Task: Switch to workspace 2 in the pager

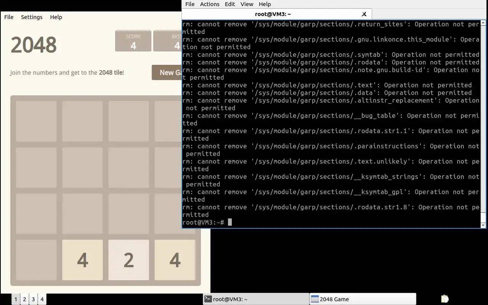Action: [24, 299]
